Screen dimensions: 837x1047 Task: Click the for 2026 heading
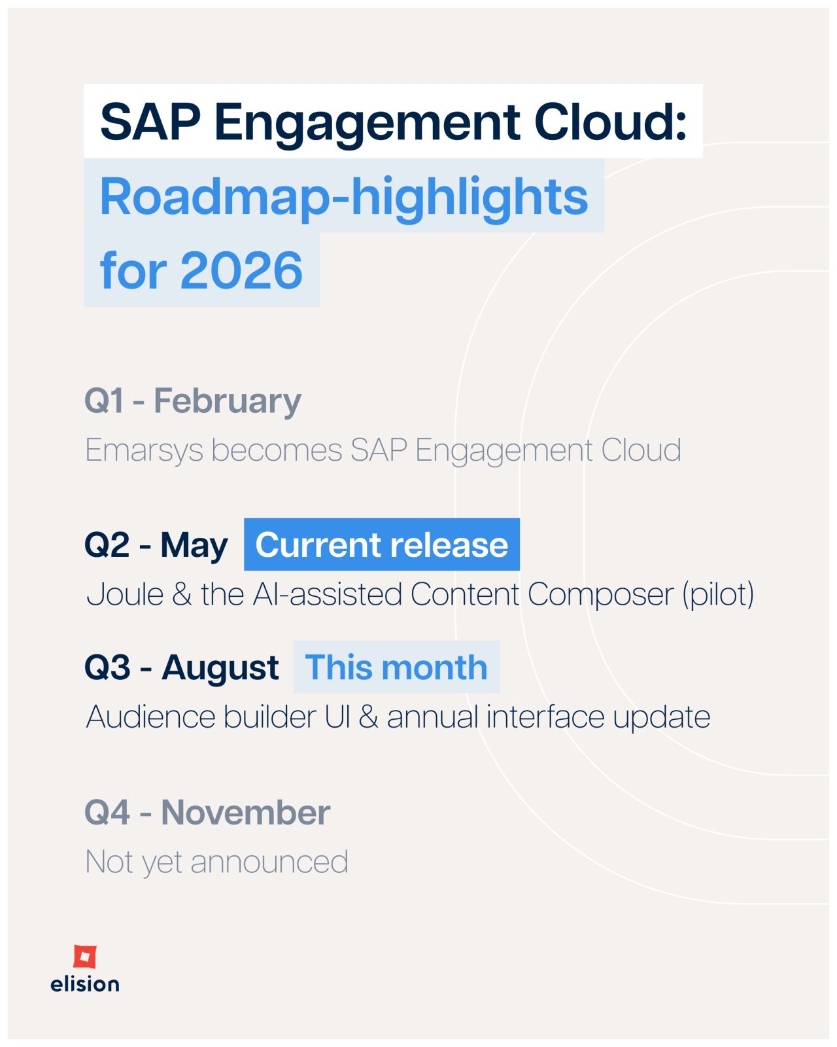tap(201, 270)
